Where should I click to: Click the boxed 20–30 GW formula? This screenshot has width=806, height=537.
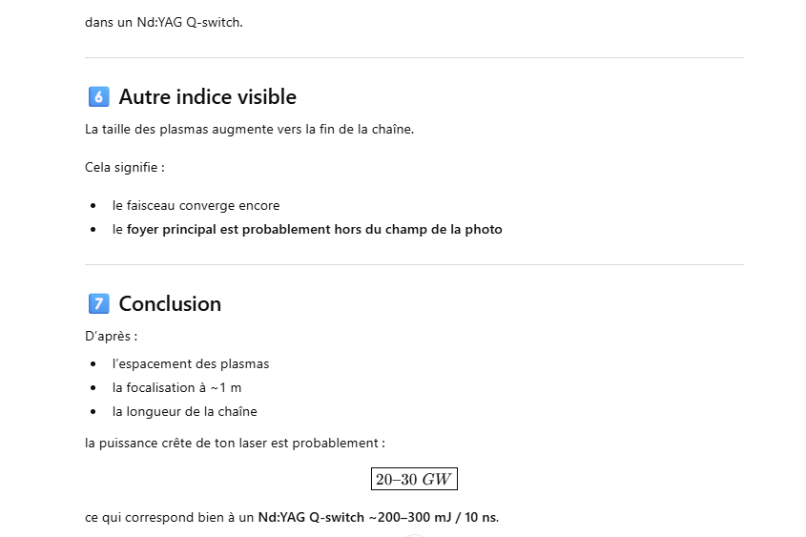tap(414, 479)
